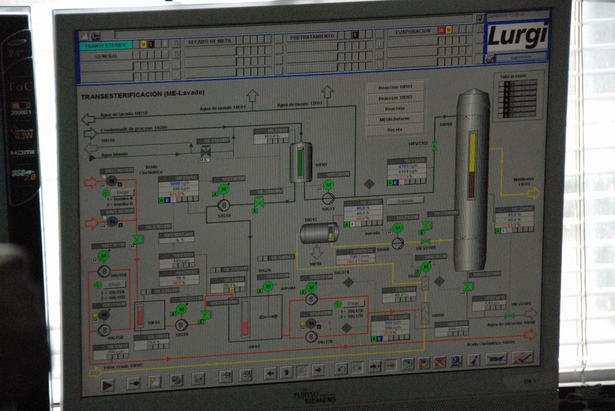
Task: Open control valve 10LV2308
Action: (x=426, y=241)
